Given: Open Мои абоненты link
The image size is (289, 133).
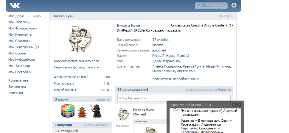Looking at the screenshot, I should 65,90.
